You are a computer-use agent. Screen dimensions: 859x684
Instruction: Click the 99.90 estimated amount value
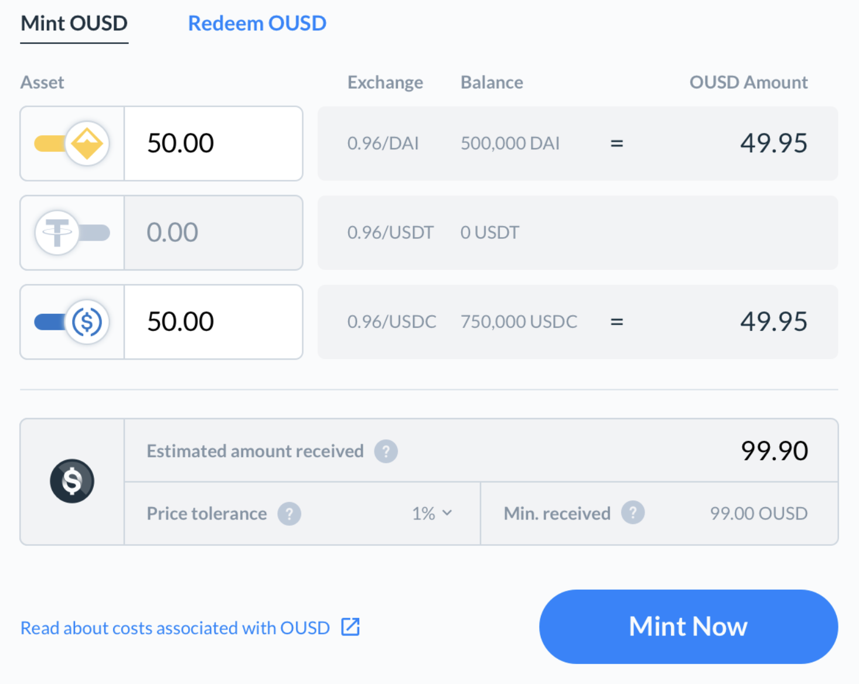pyautogui.click(x=774, y=451)
